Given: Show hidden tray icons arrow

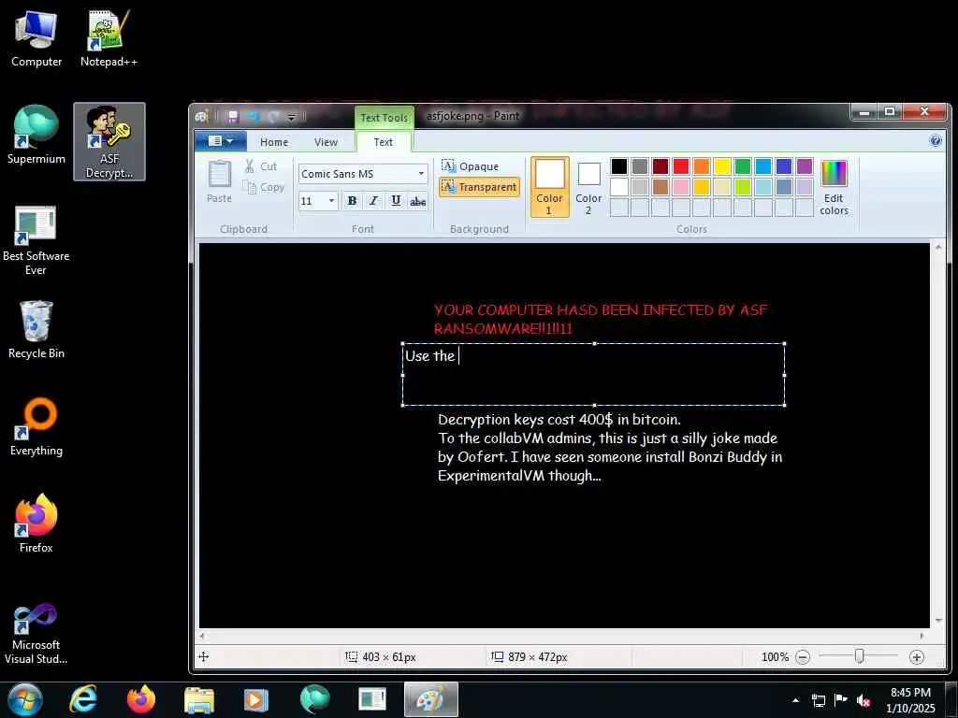Looking at the screenshot, I should click(795, 700).
